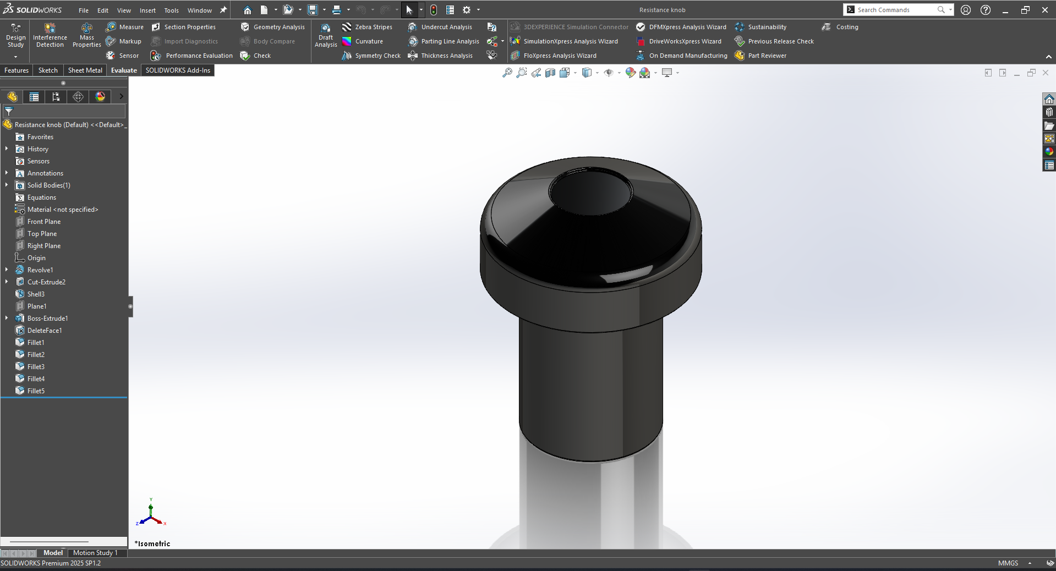The width and height of the screenshot is (1056, 571).
Task: Open the Measure tool
Action: pos(125,27)
